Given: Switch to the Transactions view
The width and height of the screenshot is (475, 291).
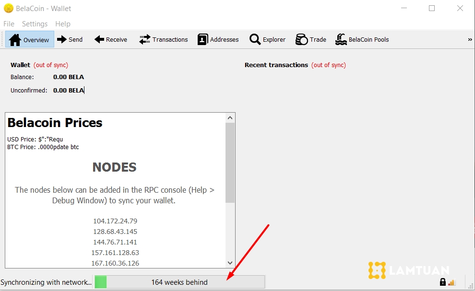Looking at the screenshot, I should tap(163, 39).
